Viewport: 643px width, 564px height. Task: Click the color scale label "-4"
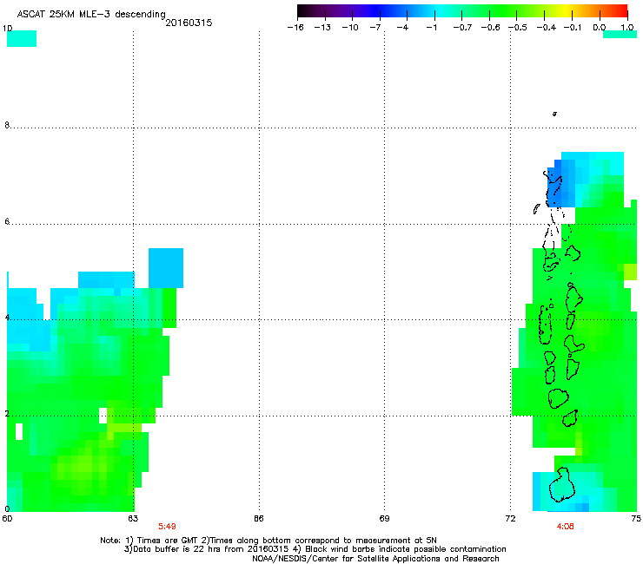click(402, 28)
